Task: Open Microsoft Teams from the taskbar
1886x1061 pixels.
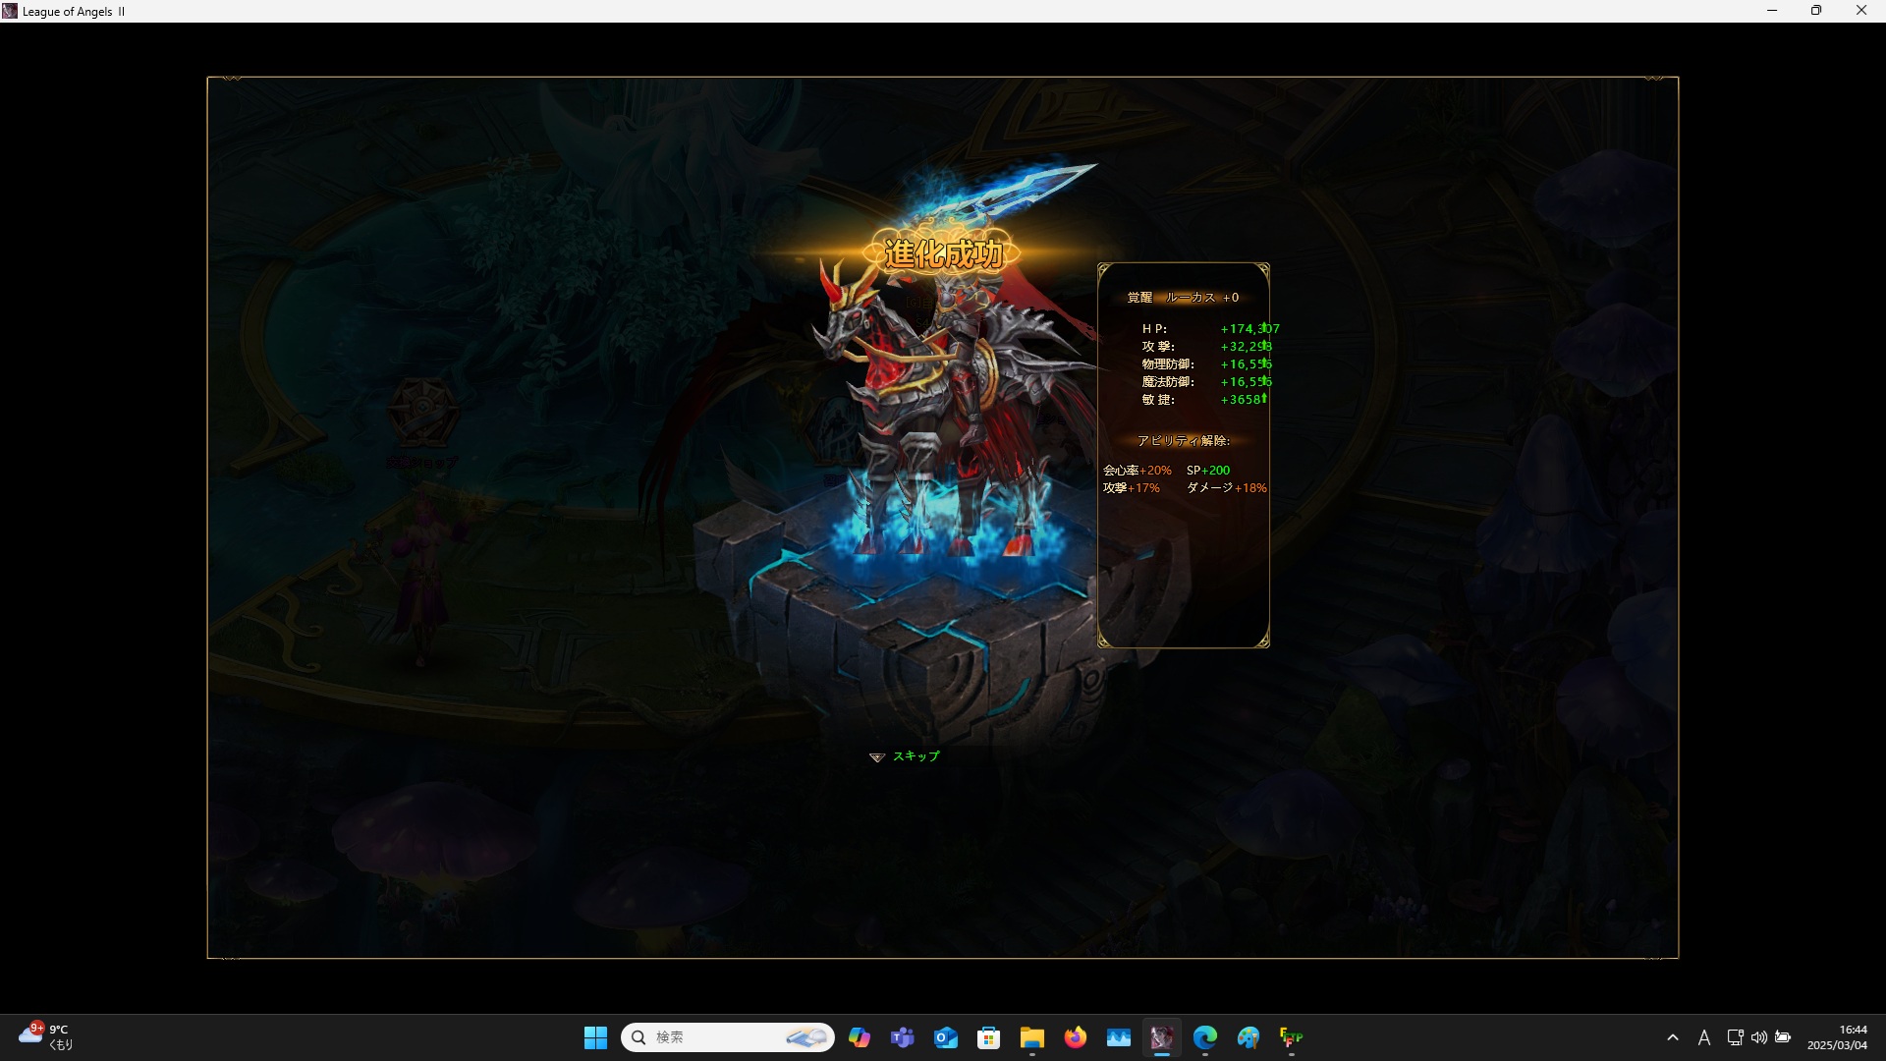Action: [x=902, y=1037]
